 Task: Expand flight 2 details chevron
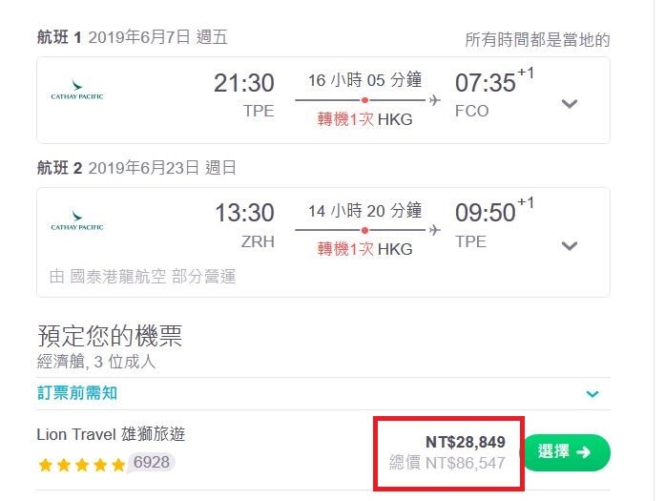click(x=570, y=245)
